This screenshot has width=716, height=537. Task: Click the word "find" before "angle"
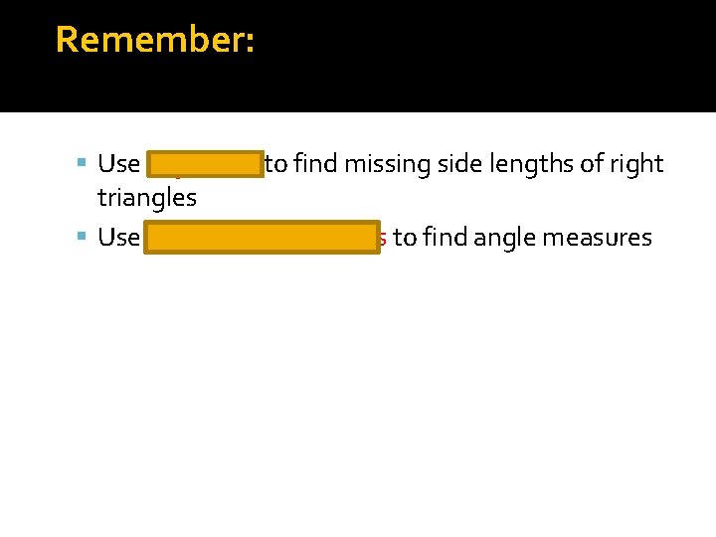(445, 237)
